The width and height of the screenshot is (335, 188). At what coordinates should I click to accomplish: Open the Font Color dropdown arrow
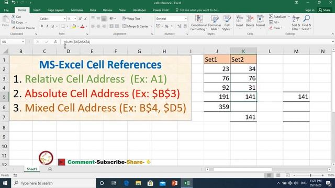[86, 27]
